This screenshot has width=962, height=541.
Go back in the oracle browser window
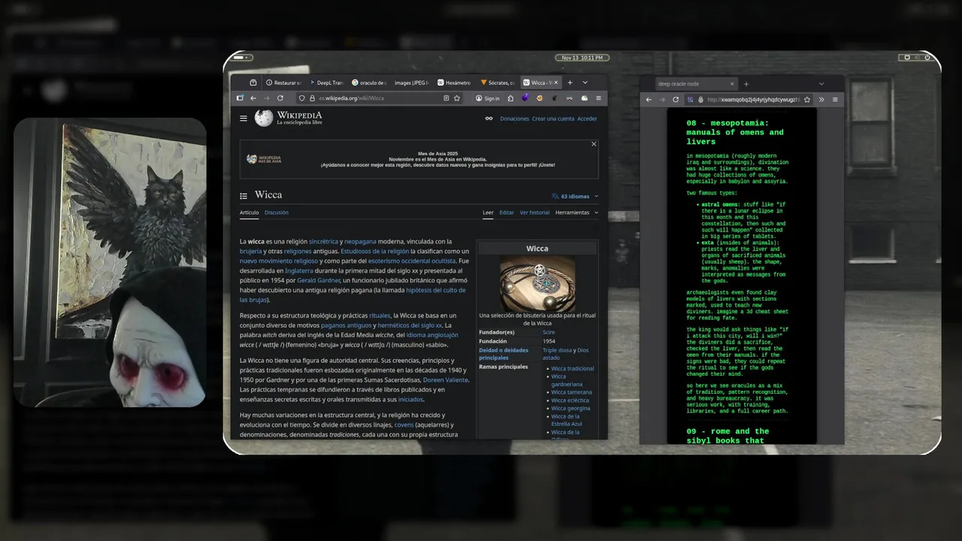pyautogui.click(x=649, y=100)
